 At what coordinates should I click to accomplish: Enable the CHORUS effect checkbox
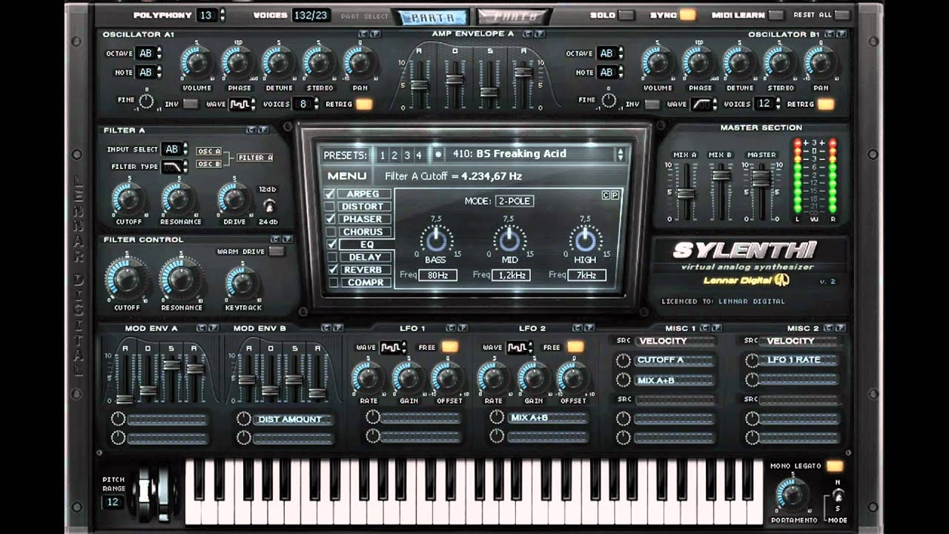click(x=332, y=231)
